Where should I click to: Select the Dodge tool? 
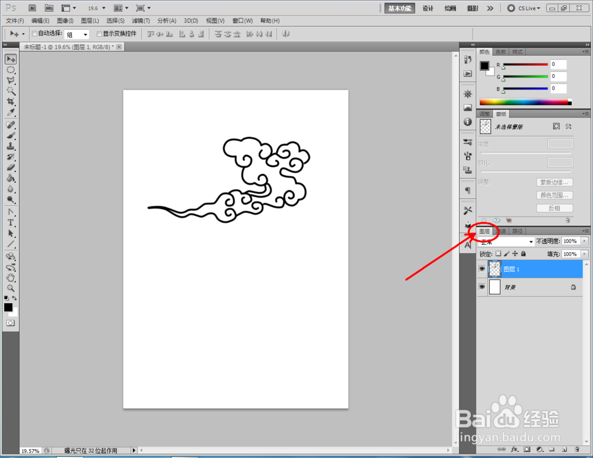(x=11, y=199)
